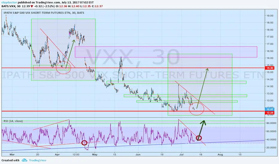Click the -0.32 (-2.52%) change value
The image size is (279, 164).
pos(44,6)
